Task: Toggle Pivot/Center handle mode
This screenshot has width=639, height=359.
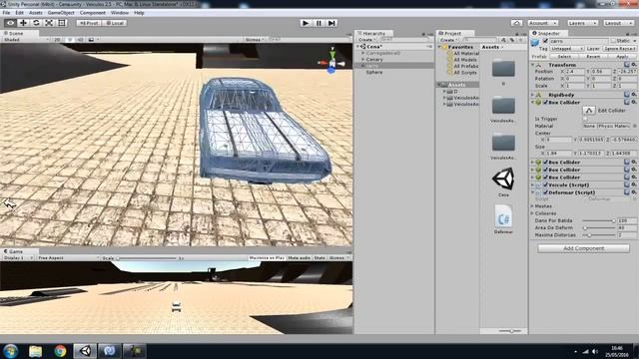Action: 89,23
